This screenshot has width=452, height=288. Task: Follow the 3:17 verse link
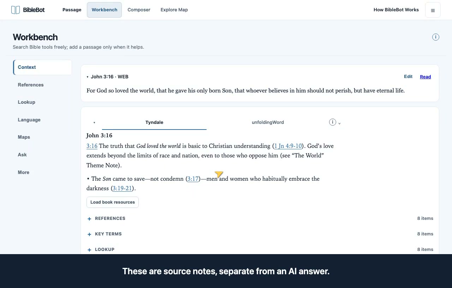(193, 179)
